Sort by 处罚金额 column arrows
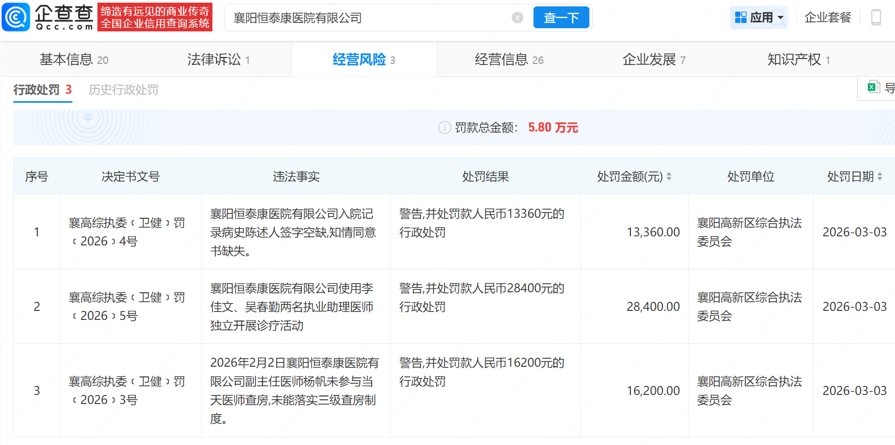Screen dimensions: 895x445 [x=669, y=176]
